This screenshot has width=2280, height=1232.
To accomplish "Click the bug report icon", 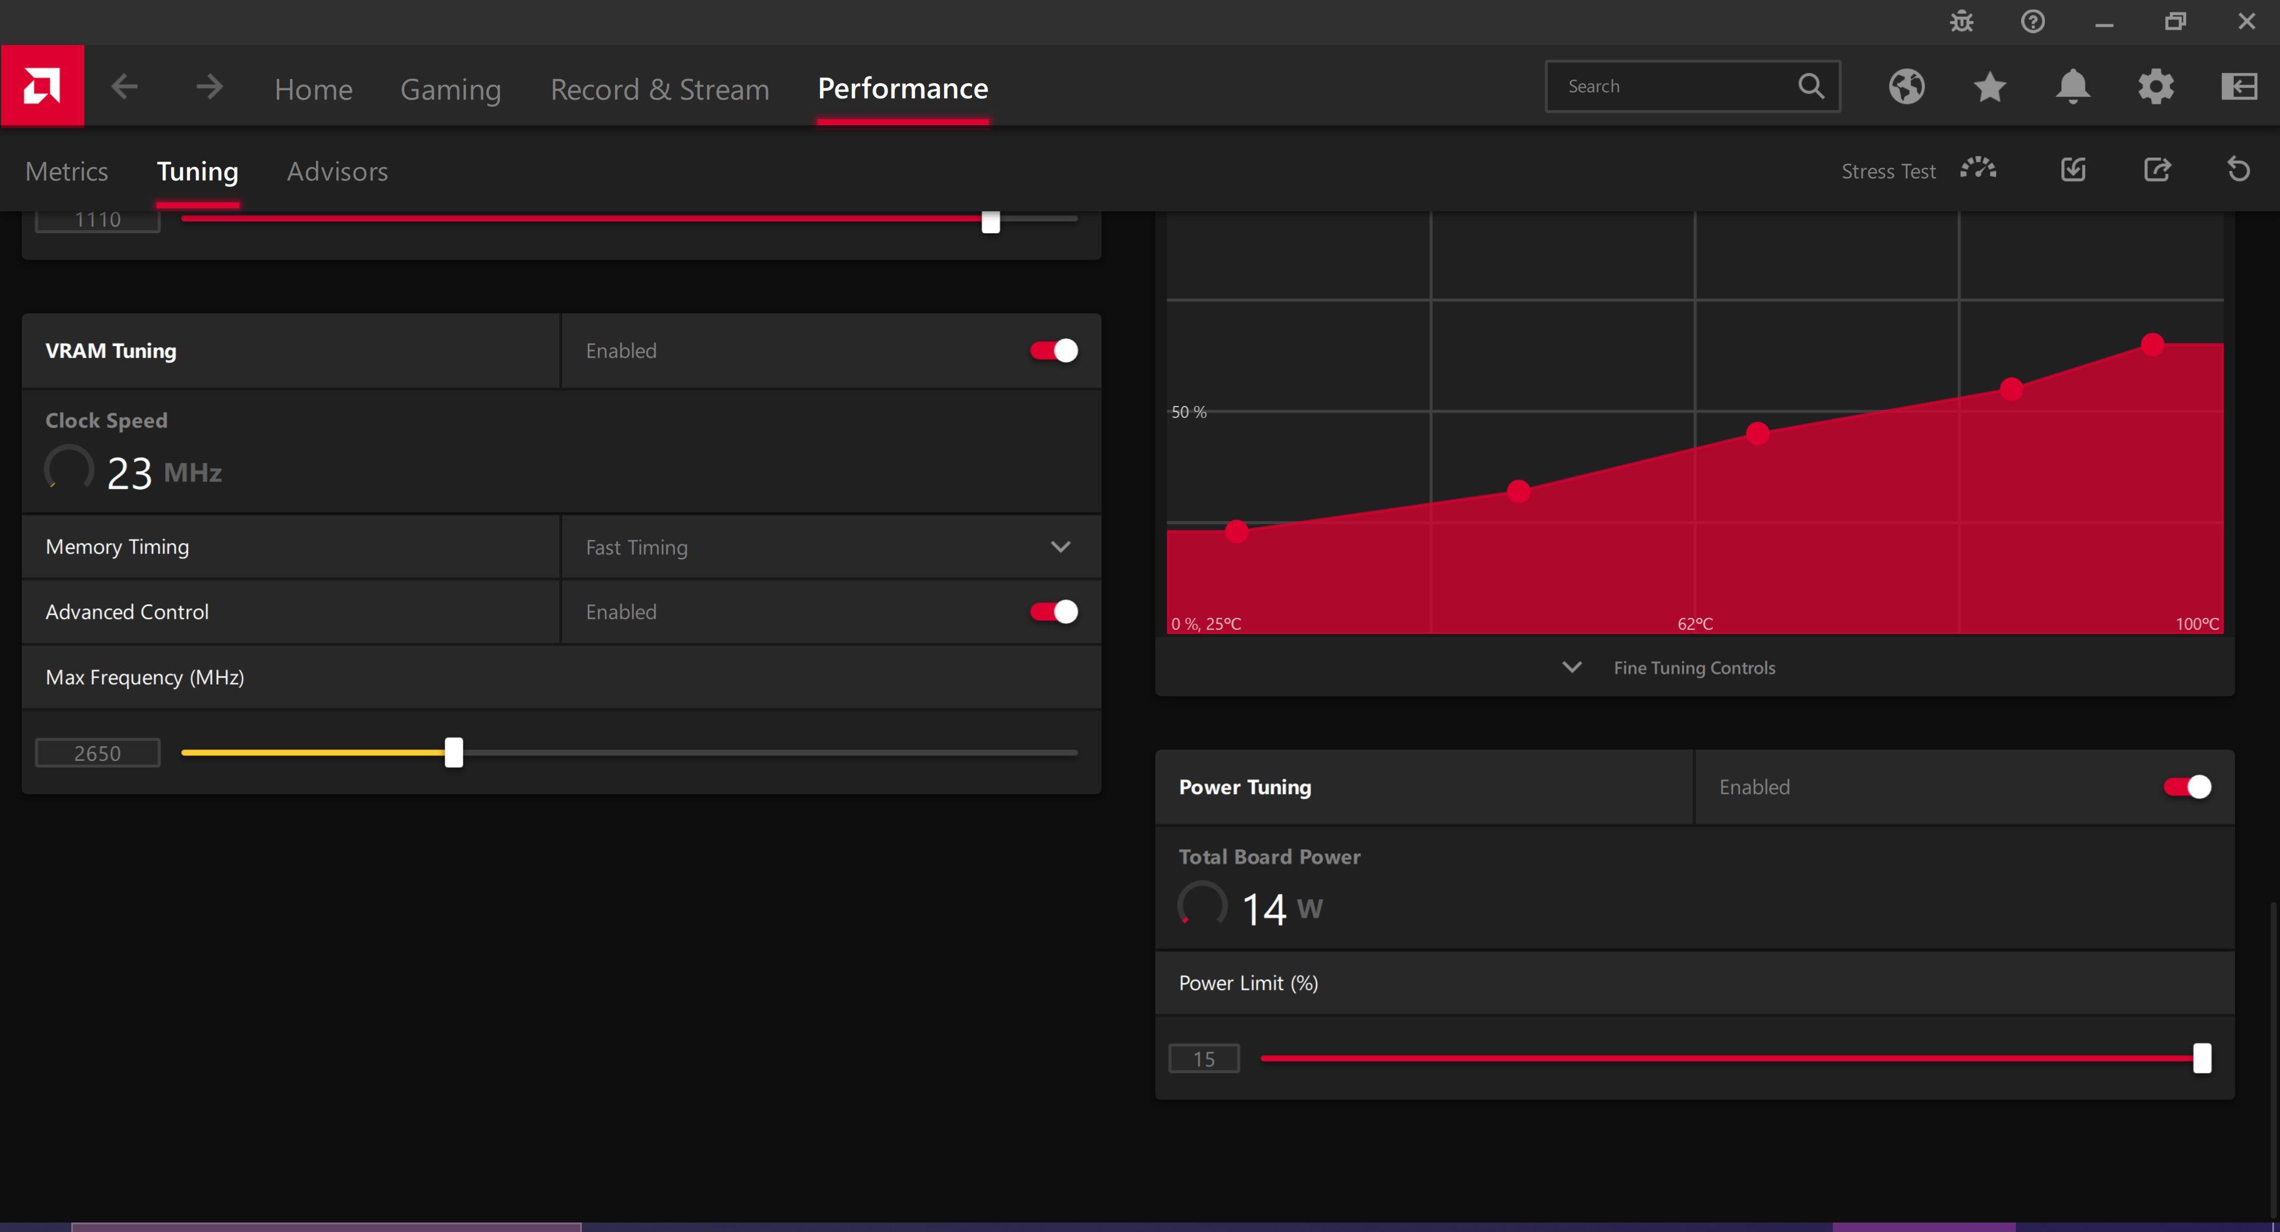I will 1961,21.
